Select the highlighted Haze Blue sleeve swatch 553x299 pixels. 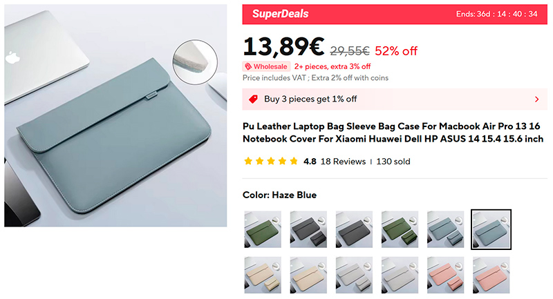(x=491, y=229)
